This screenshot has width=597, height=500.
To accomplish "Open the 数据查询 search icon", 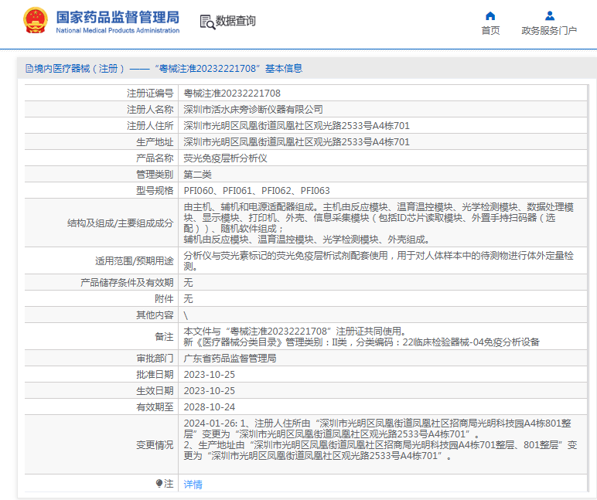I will [x=207, y=22].
